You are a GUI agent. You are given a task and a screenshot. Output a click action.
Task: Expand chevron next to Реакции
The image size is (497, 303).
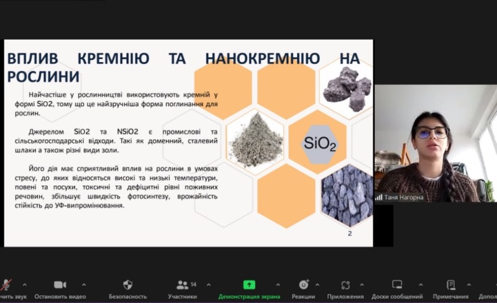[317, 285]
